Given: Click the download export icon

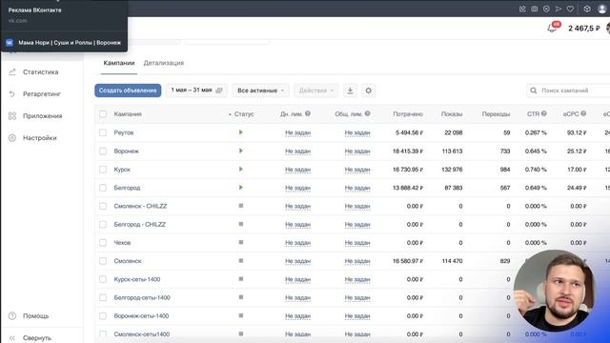Looking at the screenshot, I should 350,91.
